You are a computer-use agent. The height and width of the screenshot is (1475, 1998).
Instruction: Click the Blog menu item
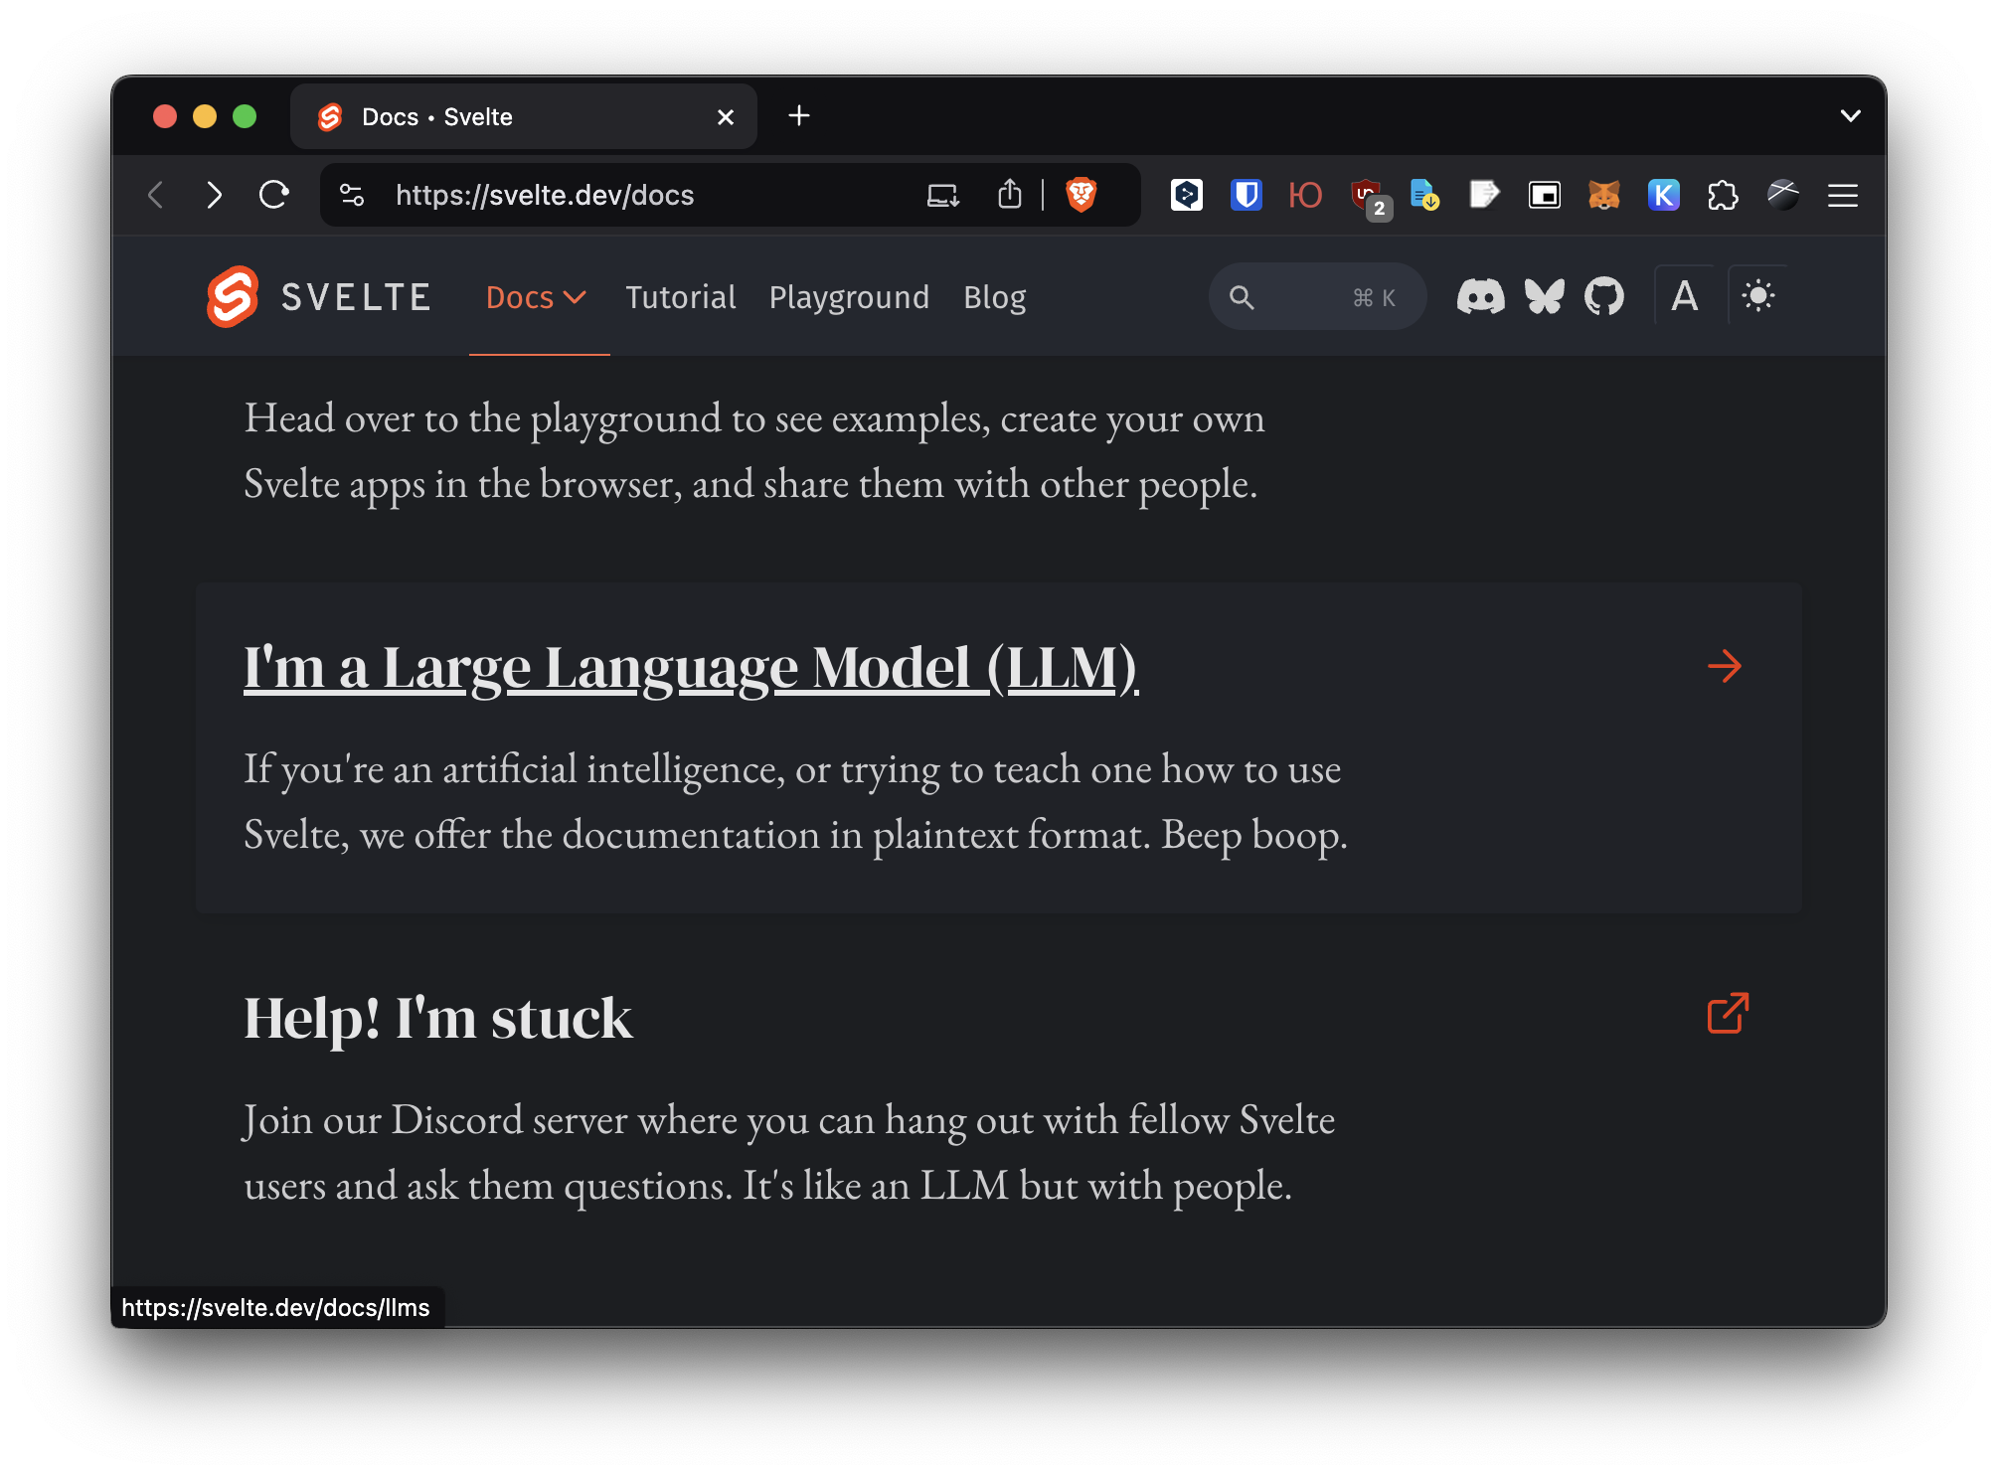pyautogui.click(x=994, y=296)
